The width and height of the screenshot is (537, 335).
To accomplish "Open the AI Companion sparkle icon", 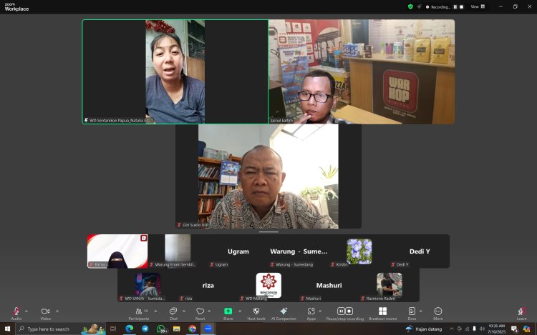I will coord(284,311).
